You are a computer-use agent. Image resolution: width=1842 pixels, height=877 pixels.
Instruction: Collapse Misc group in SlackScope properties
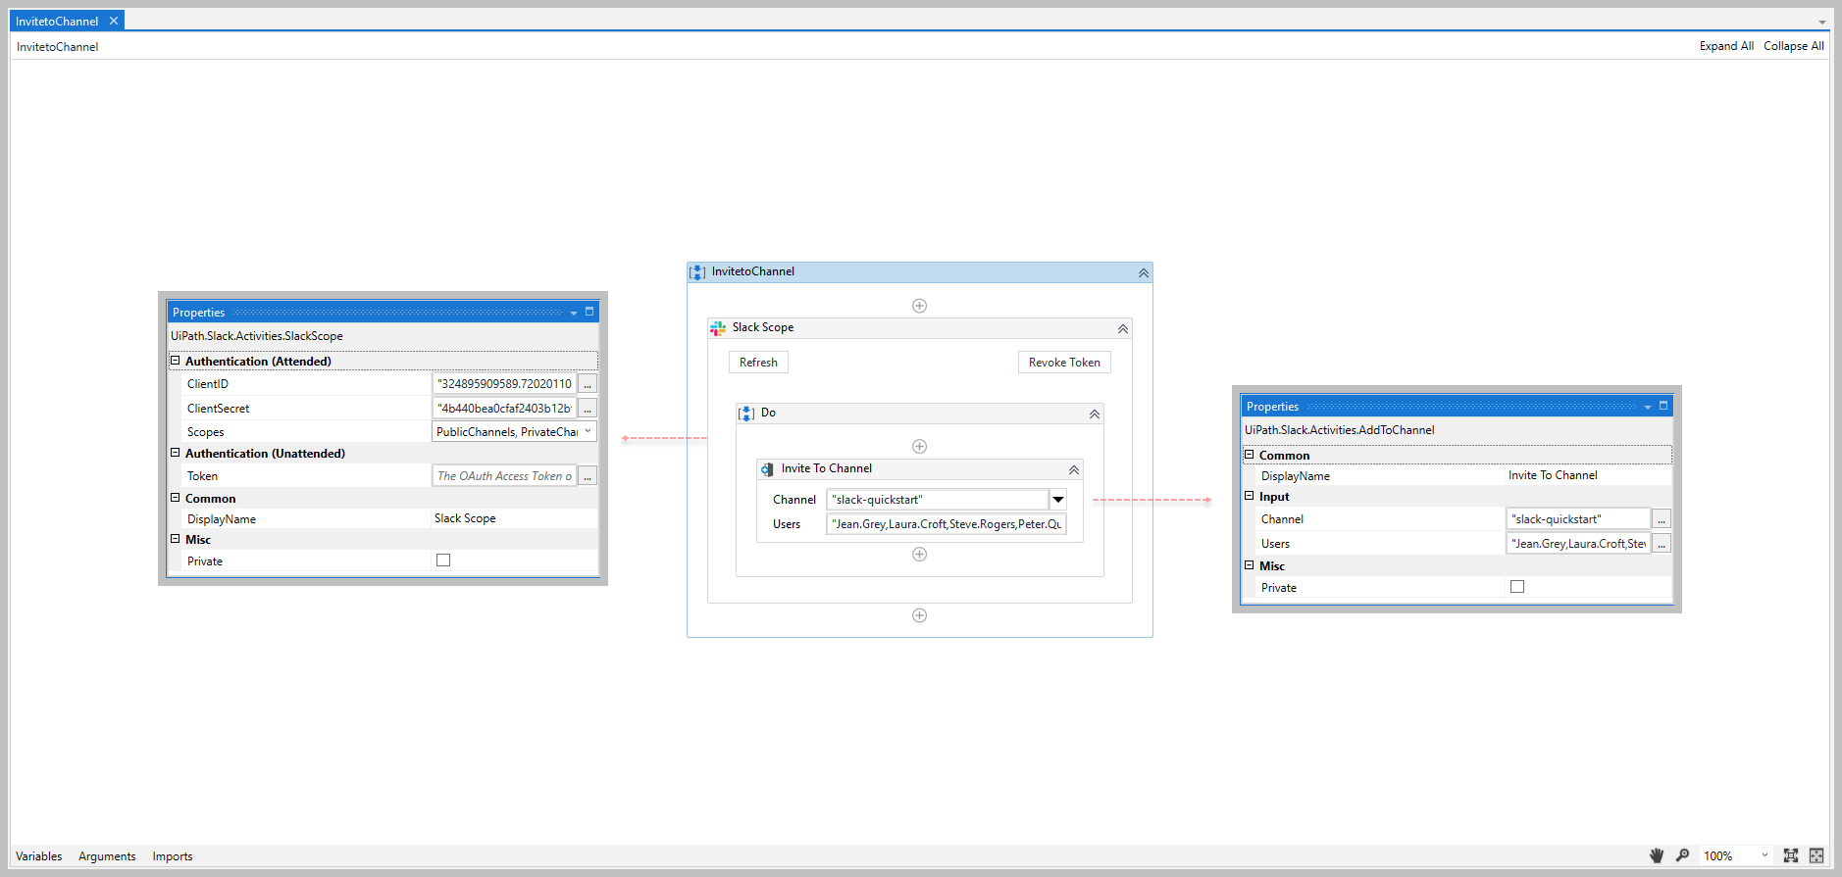pos(176,539)
